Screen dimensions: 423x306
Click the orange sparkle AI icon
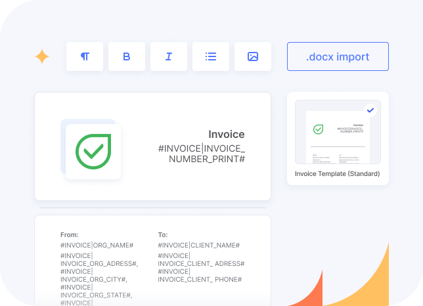point(42,56)
